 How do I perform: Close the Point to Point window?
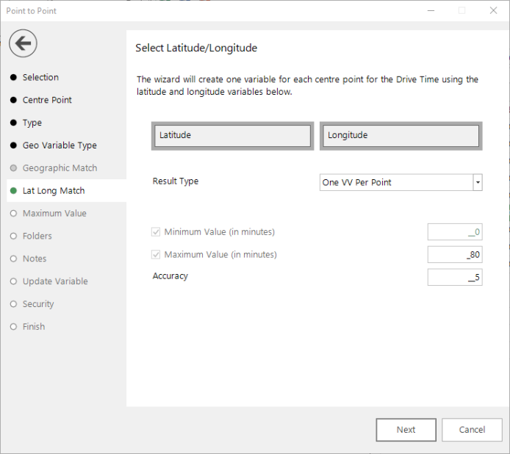point(493,10)
